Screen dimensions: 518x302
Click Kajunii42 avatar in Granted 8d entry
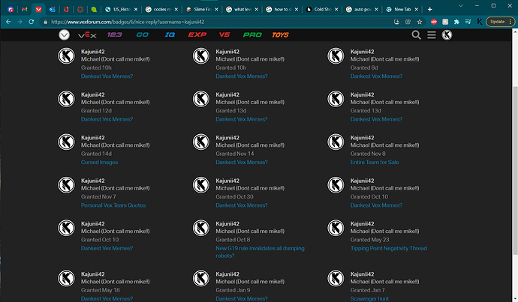[x=336, y=55]
